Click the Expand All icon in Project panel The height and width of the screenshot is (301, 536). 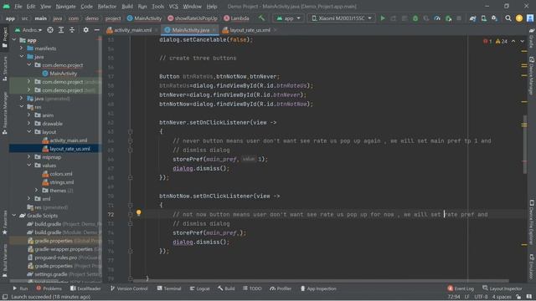[x=61, y=30]
